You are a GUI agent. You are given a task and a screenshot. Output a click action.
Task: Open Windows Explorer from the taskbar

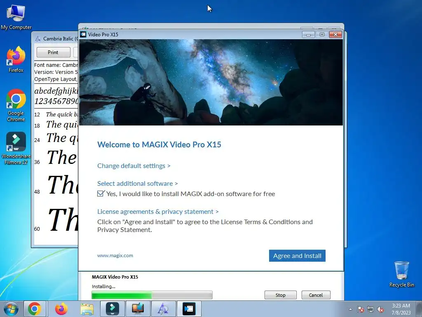pyautogui.click(x=87, y=309)
